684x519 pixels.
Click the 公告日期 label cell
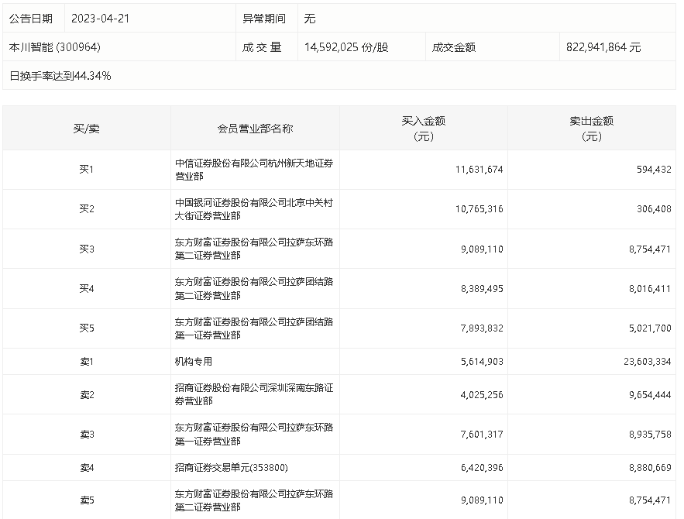pos(31,19)
